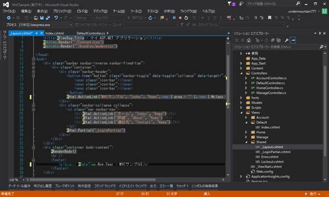Expand the Home views folder
Image resolution: width=329 pixels, height=197 pixels.
[x=246, y=132]
